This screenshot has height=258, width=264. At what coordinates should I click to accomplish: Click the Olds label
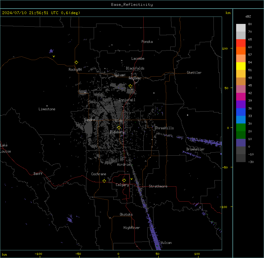[119, 121]
